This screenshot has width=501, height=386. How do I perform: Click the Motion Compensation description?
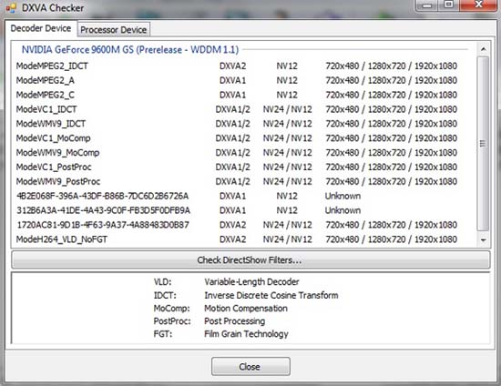coord(246,309)
